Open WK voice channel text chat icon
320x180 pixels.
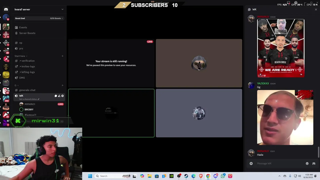56,96
